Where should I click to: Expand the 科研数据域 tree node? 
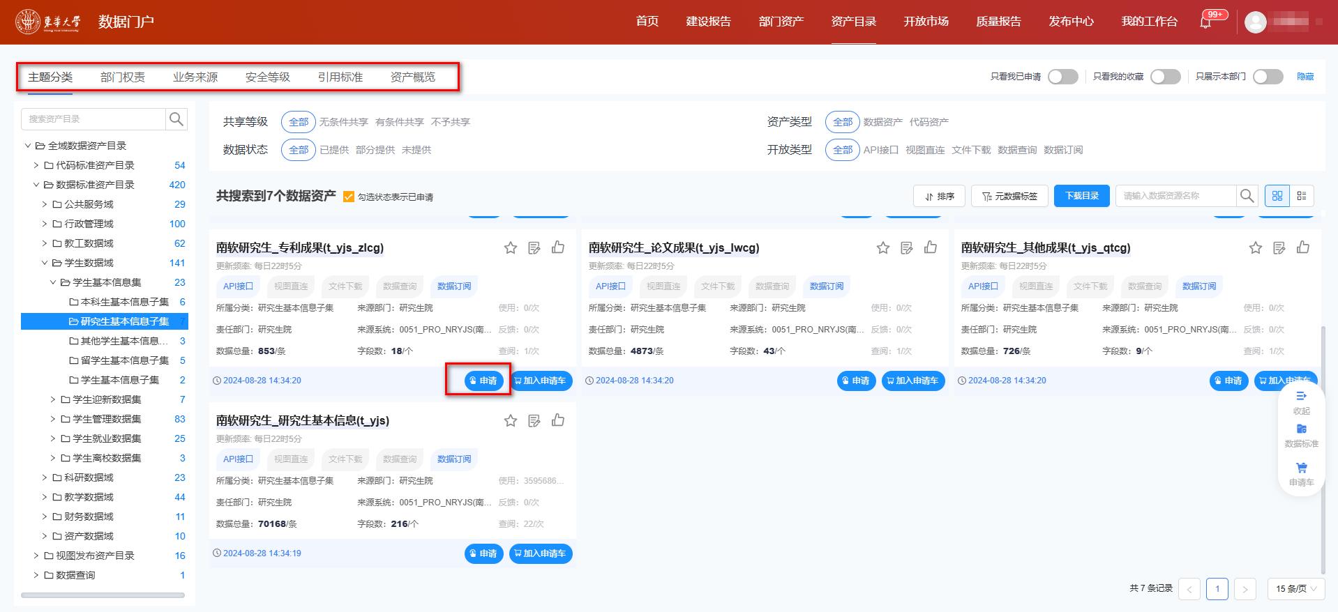45,477
